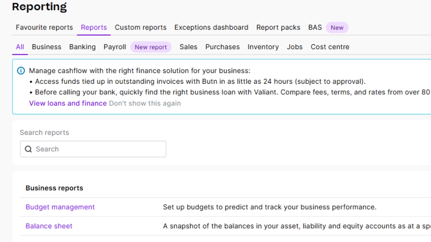Click the info icon in the cashflow banner
This screenshot has width=431, height=242.
click(x=21, y=71)
